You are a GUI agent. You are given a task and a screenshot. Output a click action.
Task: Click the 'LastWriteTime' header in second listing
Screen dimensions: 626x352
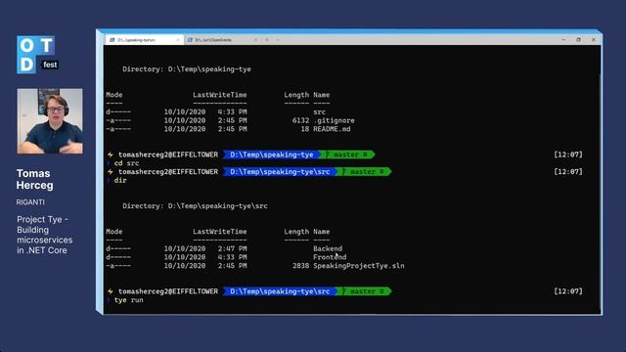click(x=219, y=232)
